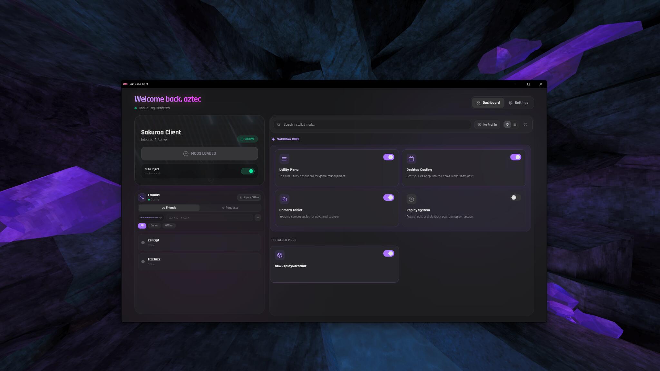The height and width of the screenshot is (371, 660).
Task: Click the friend code XXXX XXXX field
Action: [x=209, y=218]
